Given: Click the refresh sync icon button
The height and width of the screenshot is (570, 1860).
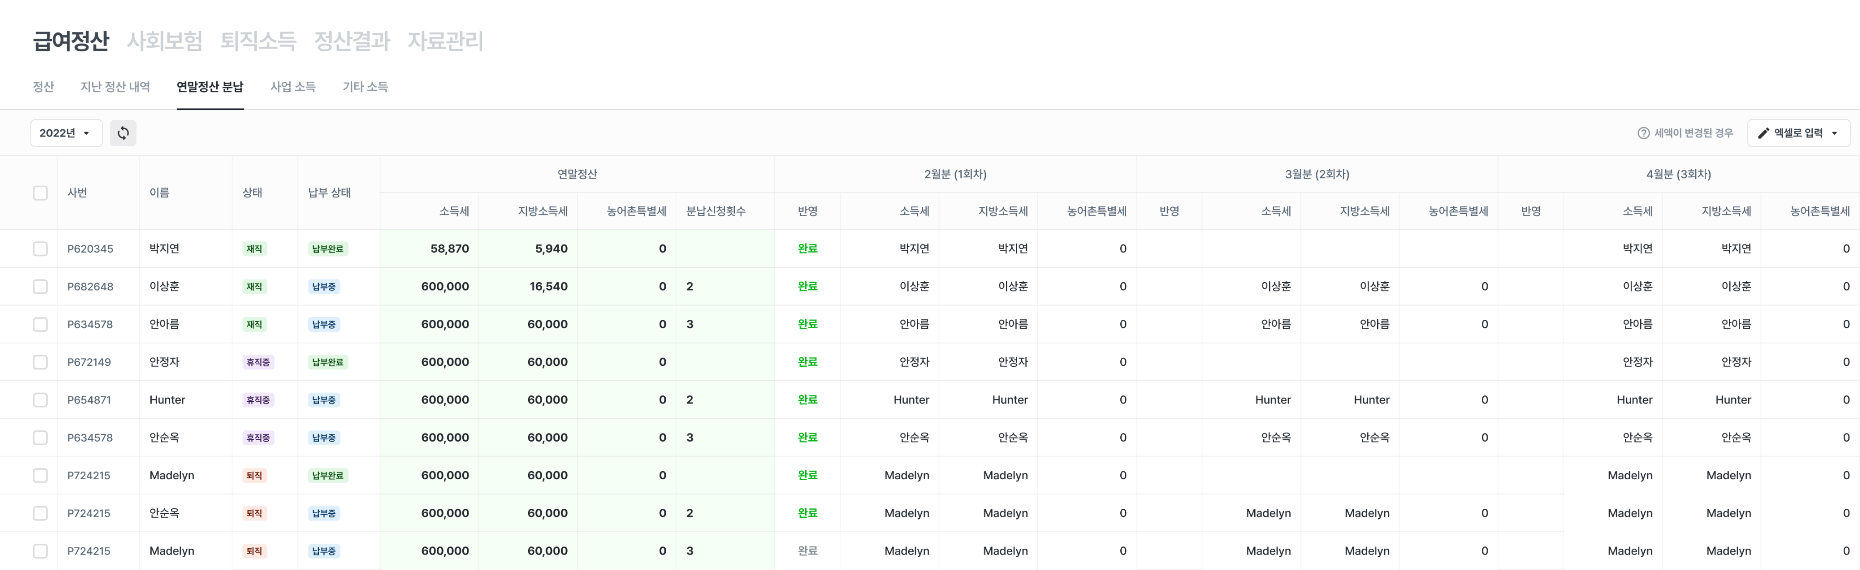Looking at the screenshot, I should (123, 133).
